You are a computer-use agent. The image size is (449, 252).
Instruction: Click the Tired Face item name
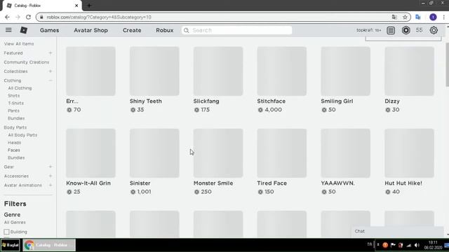[272, 183]
